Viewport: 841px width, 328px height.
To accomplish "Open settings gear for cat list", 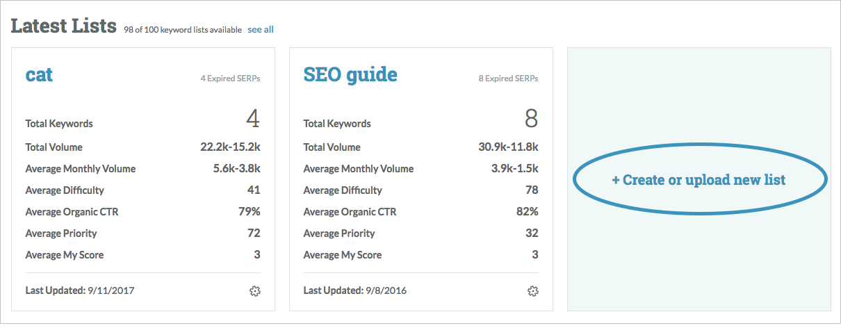I will [254, 290].
